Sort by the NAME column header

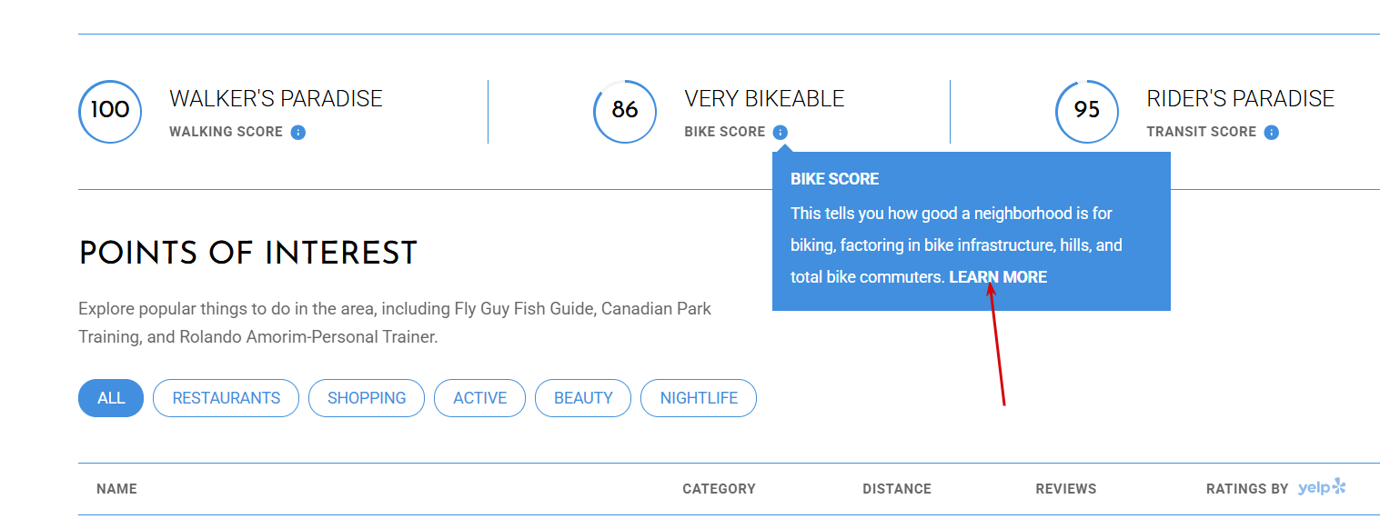[116, 489]
